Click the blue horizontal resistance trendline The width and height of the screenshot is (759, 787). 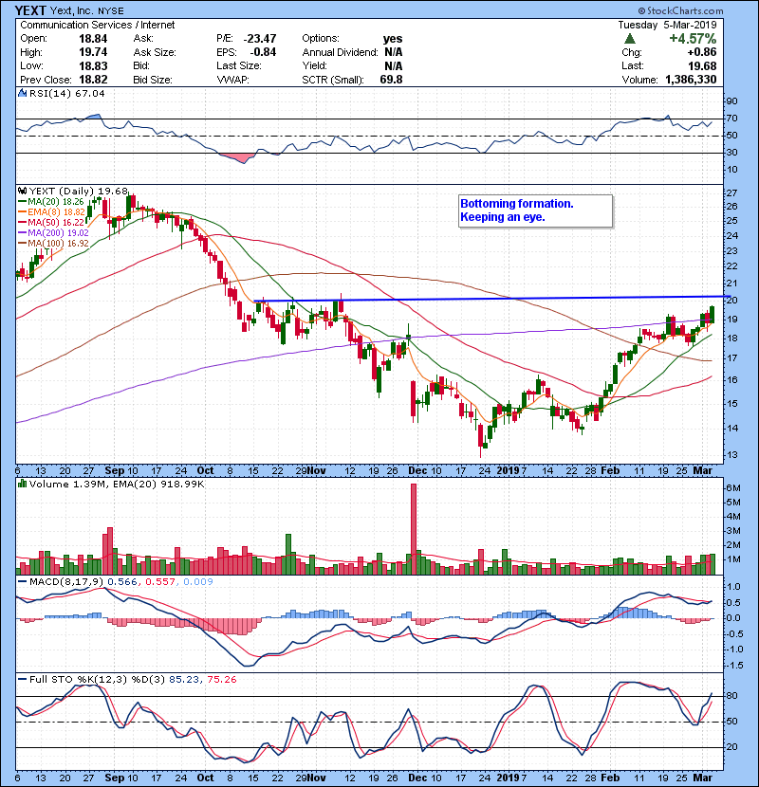point(474,299)
